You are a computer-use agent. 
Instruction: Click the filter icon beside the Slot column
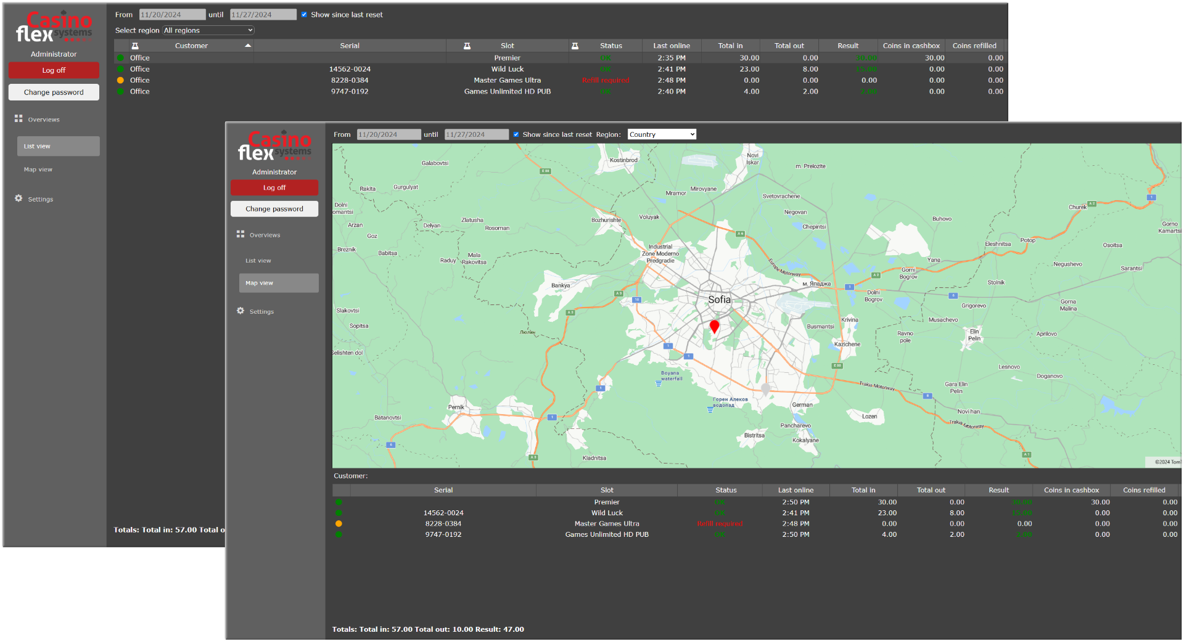tap(467, 46)
